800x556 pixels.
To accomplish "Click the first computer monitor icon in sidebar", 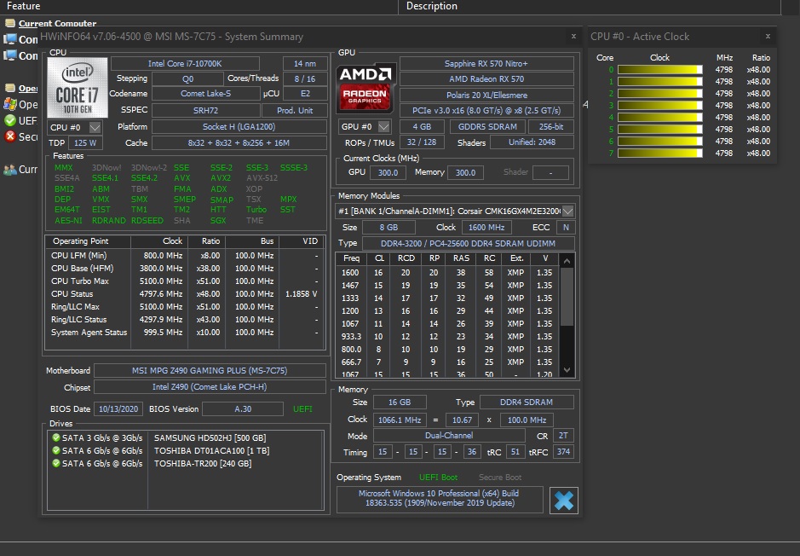I will click(9, 39).
